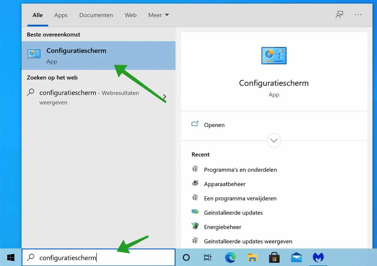Expand web result chevron arrow
Viewport: 377px width, 266px height.
point(164,97)
